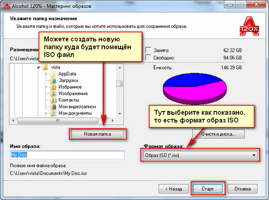Click the Alcohol 120% logo
This screenshot has width=269, height=200.
[x=249, y=26]
